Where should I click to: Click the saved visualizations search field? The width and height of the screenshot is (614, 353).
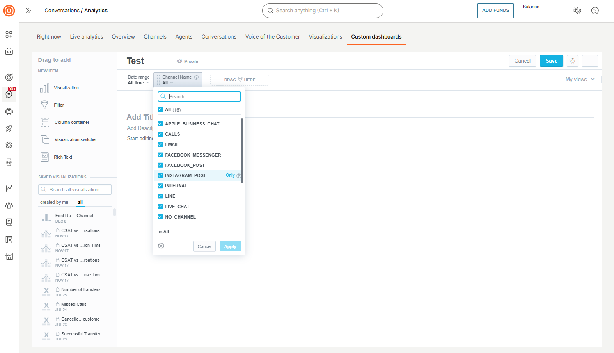[x=74, y=189]
